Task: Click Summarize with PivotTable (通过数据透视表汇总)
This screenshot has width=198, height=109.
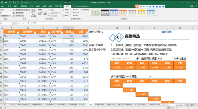Action: (x=21, y=10)
